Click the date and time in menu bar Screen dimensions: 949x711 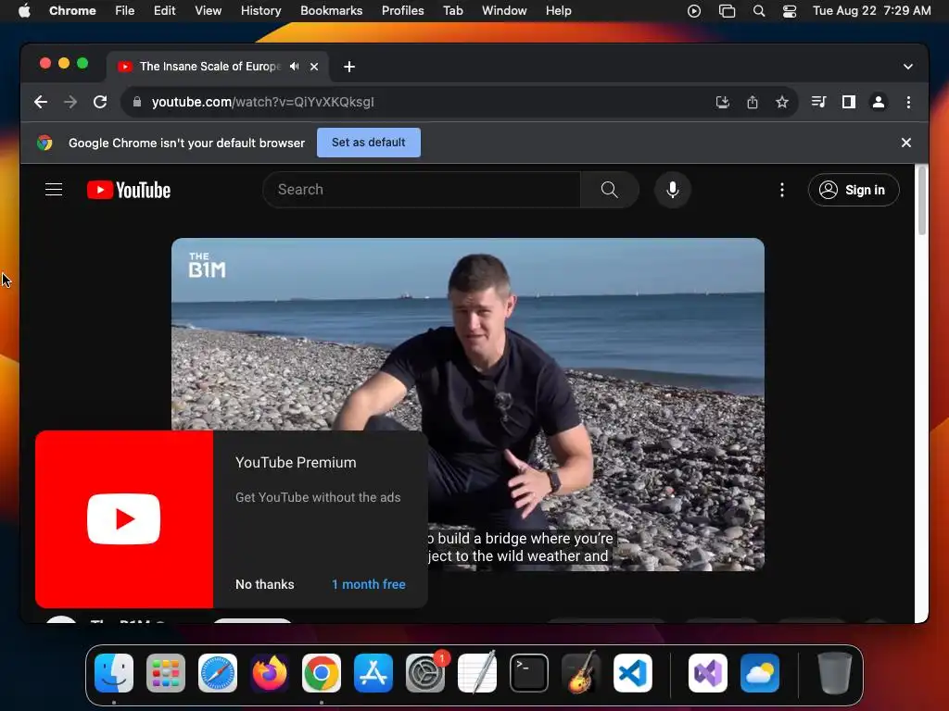[871, 11]
